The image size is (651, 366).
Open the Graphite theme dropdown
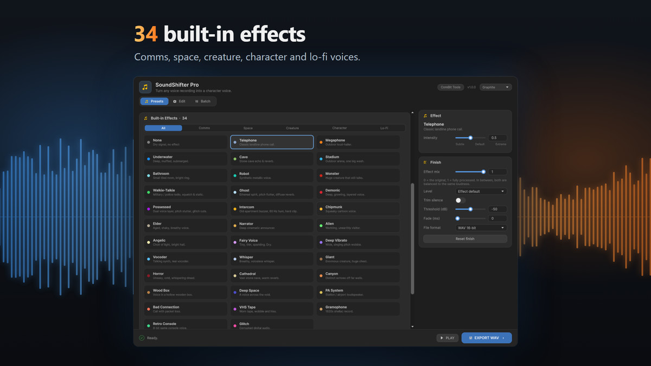point(496,87)
